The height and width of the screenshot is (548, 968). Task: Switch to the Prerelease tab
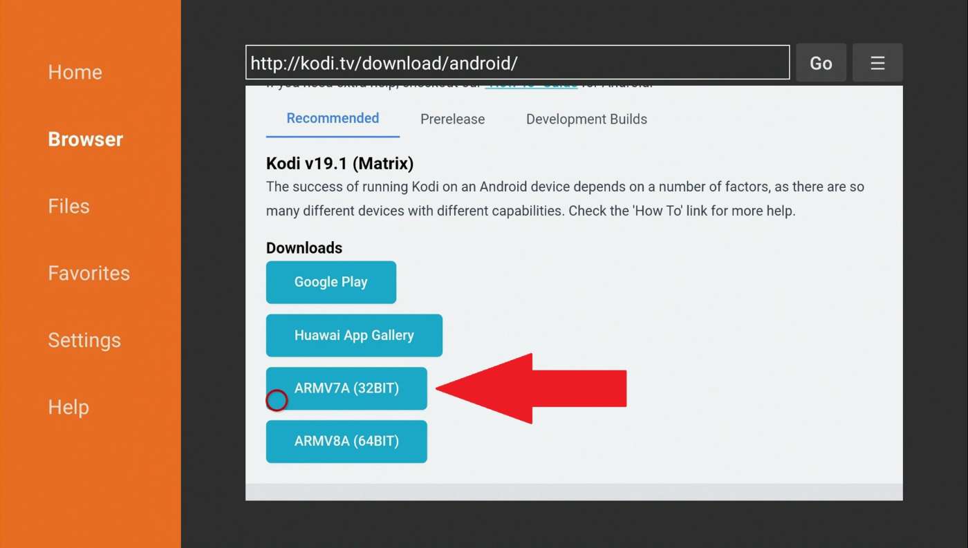452,119
